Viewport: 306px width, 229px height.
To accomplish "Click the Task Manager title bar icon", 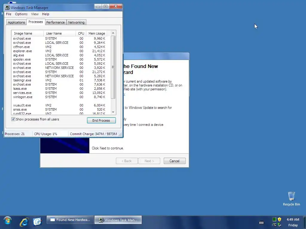I will click(7, 7).
